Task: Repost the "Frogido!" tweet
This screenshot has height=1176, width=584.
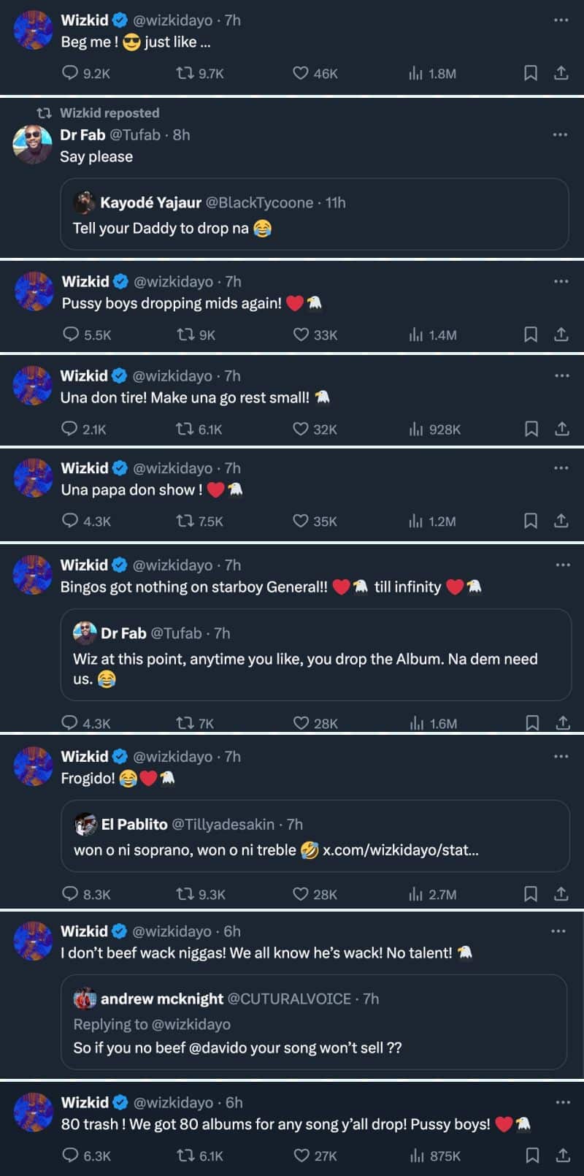Action: point(185,894)
